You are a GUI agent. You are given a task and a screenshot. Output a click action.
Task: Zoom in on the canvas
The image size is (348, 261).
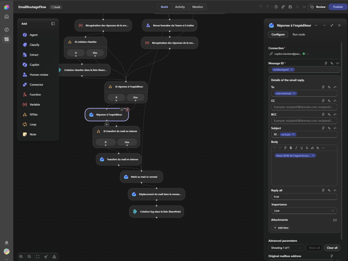click(x=21, y=257)
